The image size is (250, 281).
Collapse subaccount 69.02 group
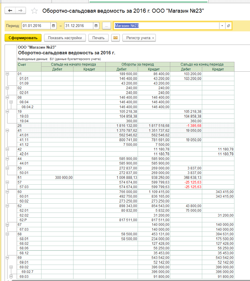click(x=11, y=267)
